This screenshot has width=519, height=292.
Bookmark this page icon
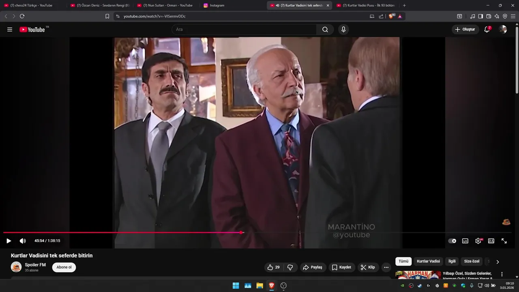[x=107, y=16]
